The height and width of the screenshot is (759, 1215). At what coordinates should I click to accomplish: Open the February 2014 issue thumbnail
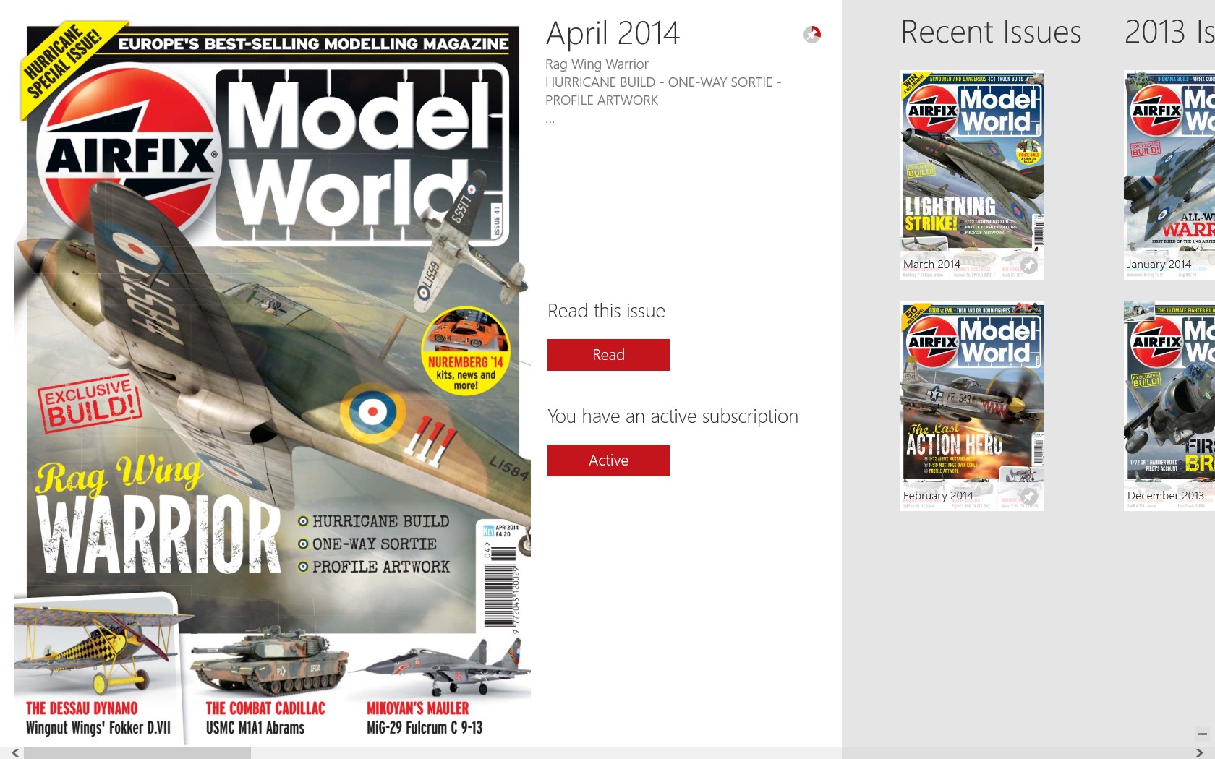pos(972,406)
